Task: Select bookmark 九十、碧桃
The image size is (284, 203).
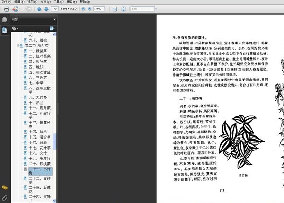Action: [x=38, y=40]
